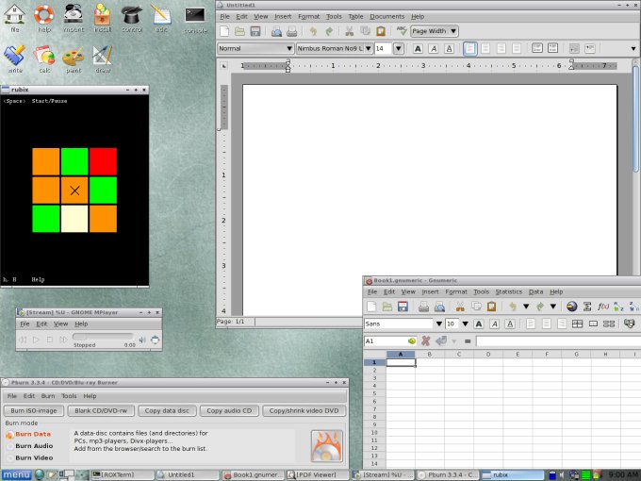This screenshot has width=641, height=481.
Task: Click the function wizard f(x) icon in Gnumeric
Action: 603,307
